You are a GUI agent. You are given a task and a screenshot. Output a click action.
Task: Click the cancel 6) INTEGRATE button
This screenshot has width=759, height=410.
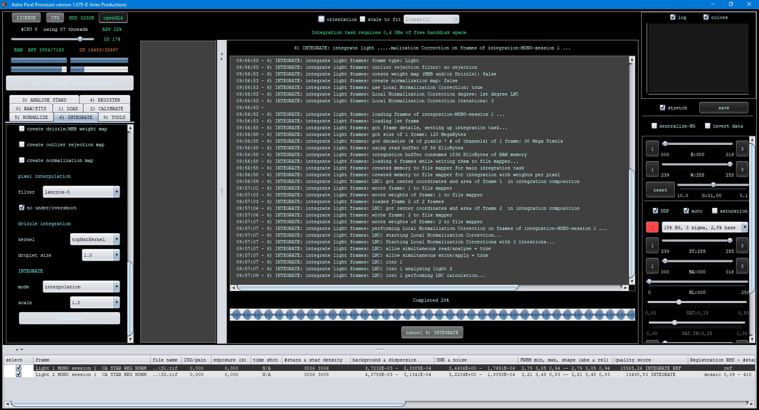click(x=432, y=333)
